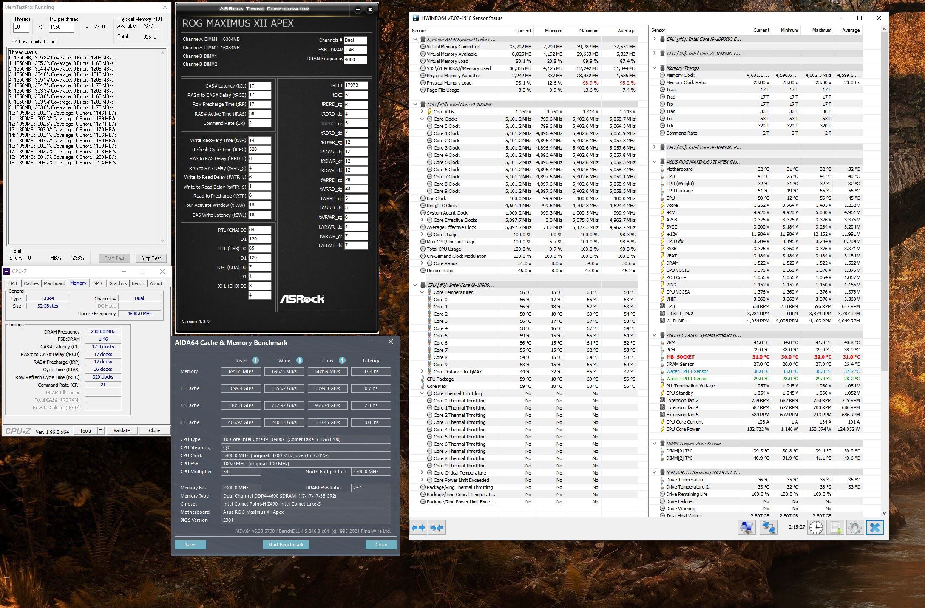Open HWiNFO settings gear icon
Image resolution: width=925 pixels, height=608 pixels.
tap(855, 528)
